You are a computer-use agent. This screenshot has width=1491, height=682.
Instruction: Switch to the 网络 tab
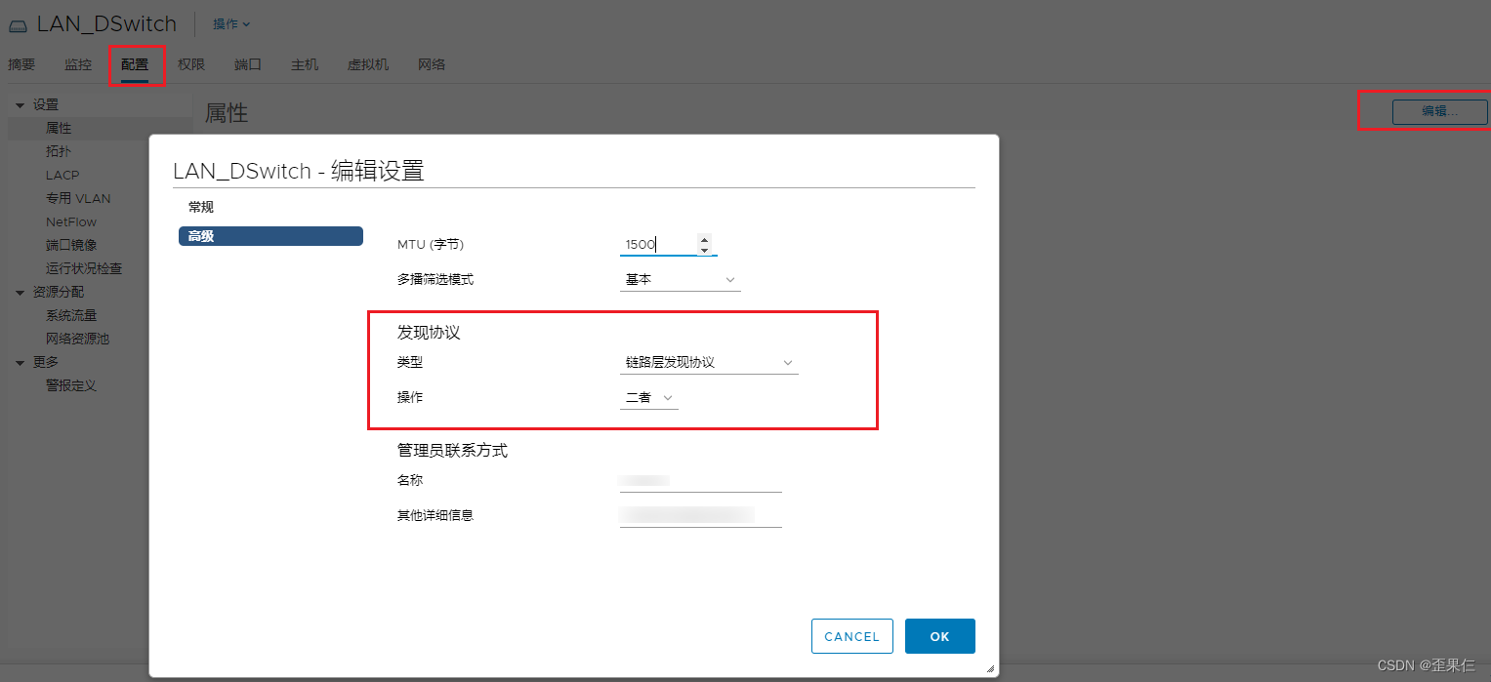(432, 64)
